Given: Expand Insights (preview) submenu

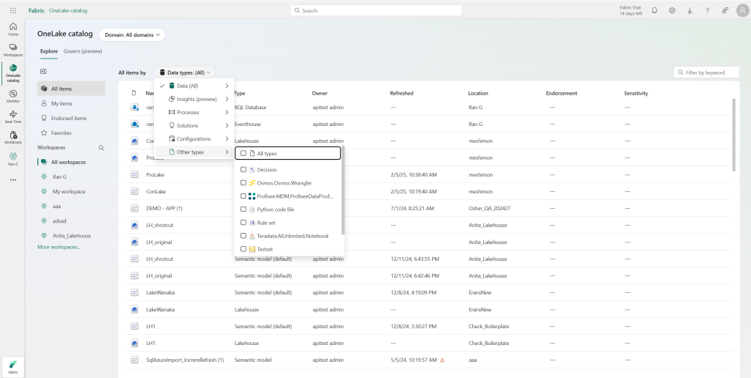Looking at the screenshot, I should 194,99.
